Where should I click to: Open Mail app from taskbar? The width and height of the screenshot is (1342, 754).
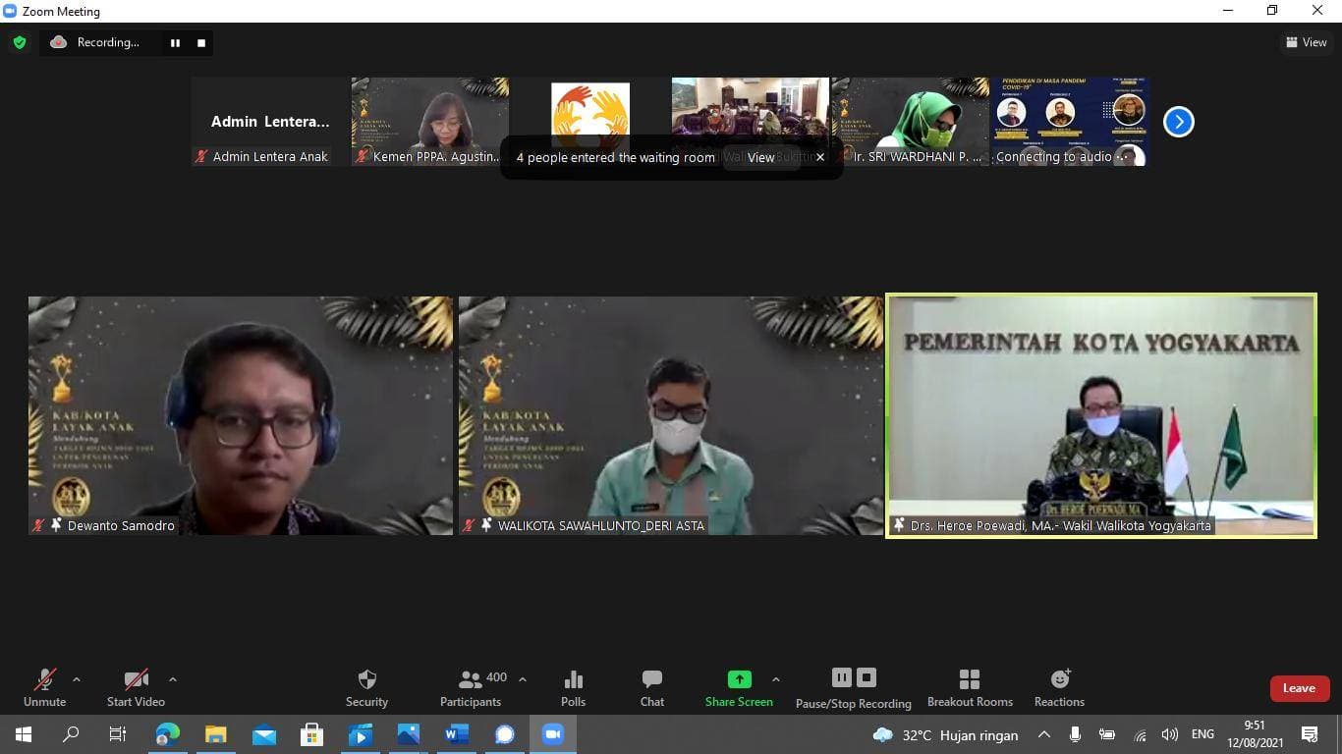(263, 734)
